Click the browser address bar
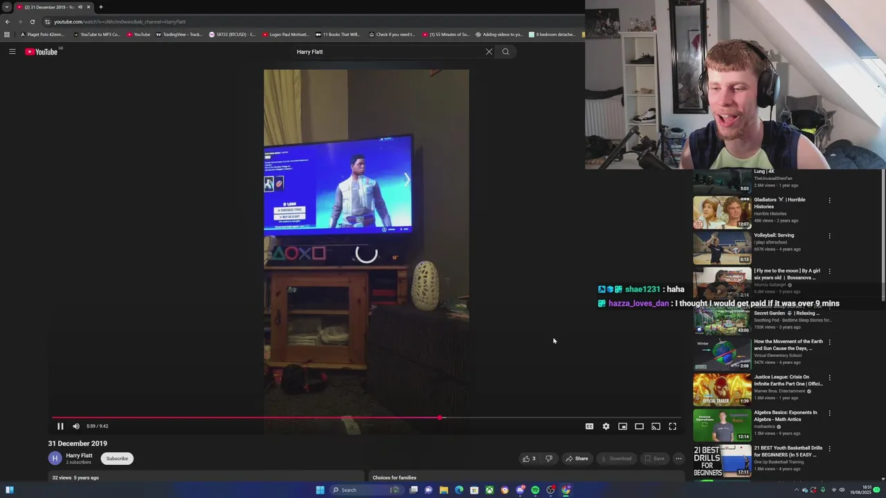886x498 pixels. (311, 21)
